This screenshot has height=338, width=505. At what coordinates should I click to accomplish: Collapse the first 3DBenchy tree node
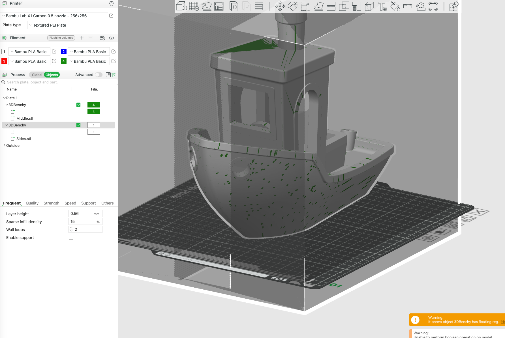click(x=7, y=105)
